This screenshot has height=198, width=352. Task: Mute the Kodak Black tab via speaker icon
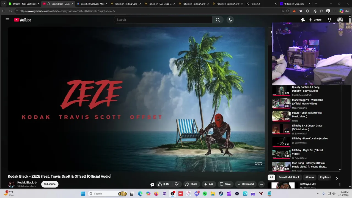pyautogui.click(x=48, y=4)
